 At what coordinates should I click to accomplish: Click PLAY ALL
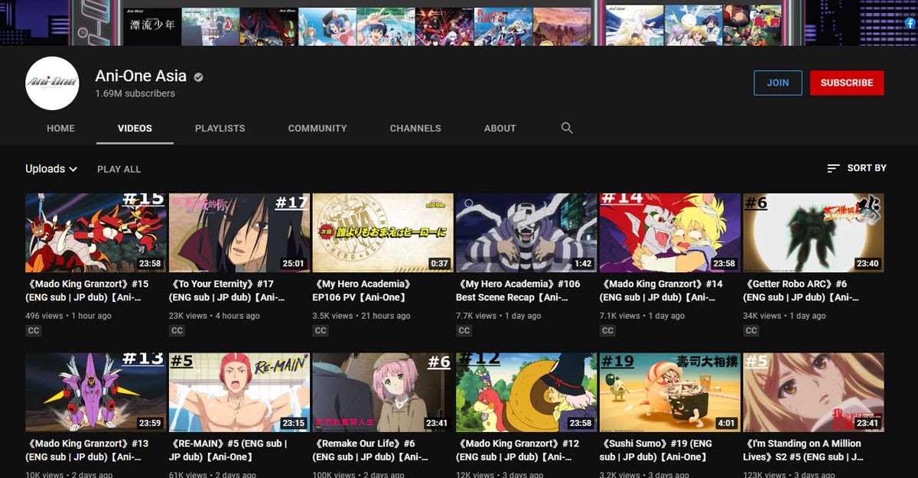[119, 169]
